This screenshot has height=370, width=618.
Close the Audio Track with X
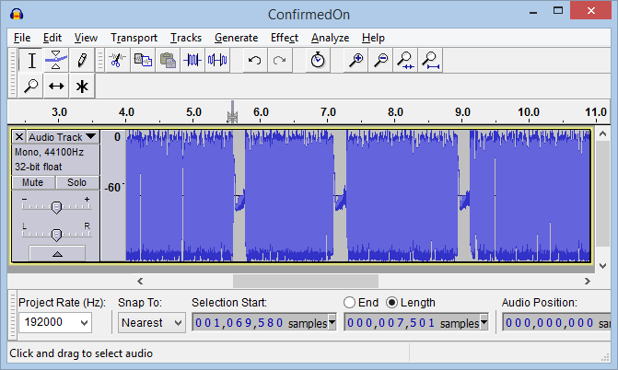click(x=19, y=137)
